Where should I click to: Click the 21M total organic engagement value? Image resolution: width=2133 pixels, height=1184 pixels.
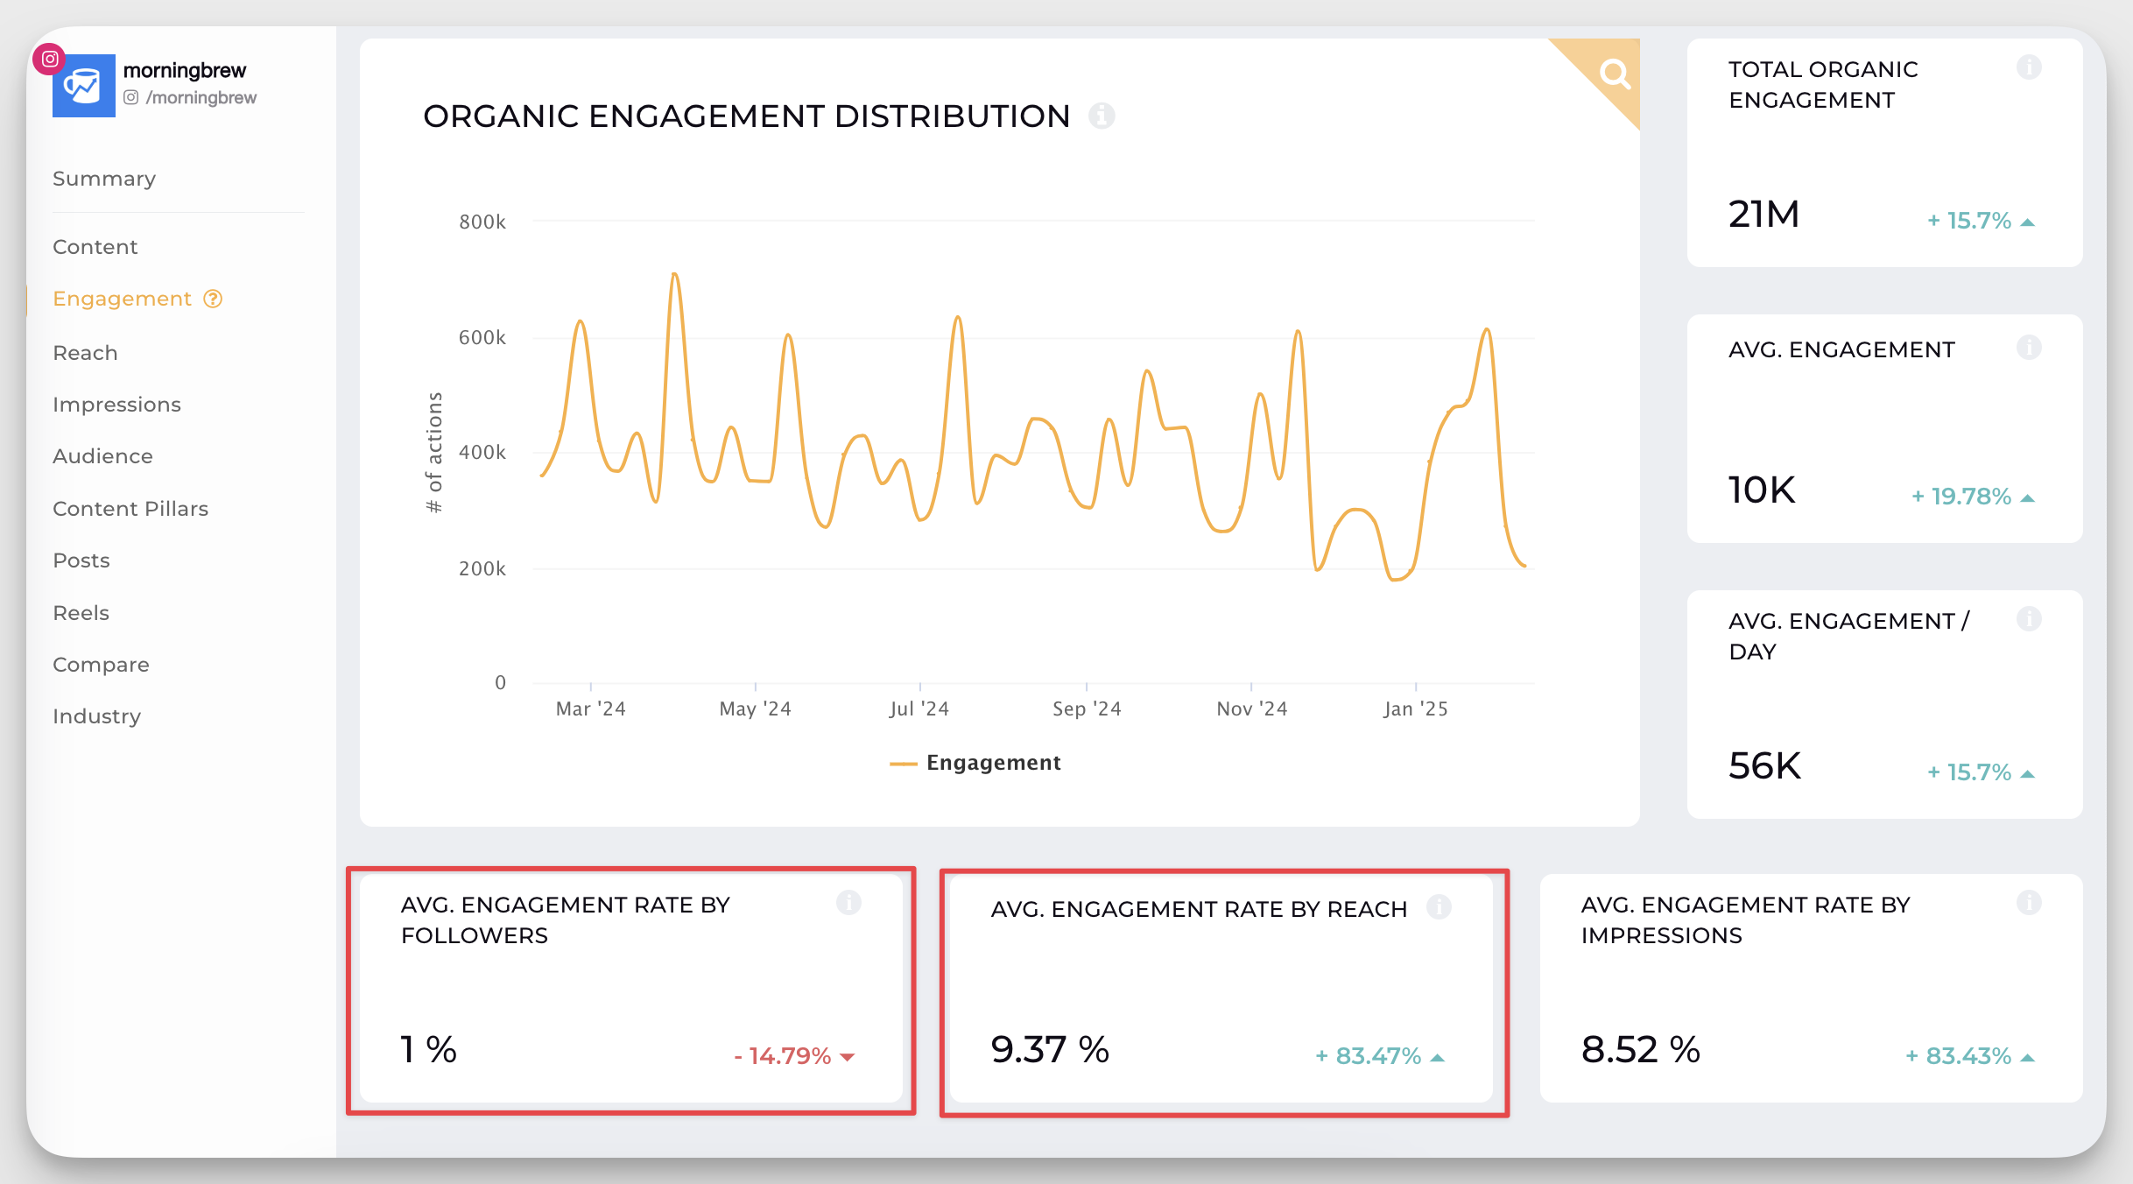point(1763,214)
